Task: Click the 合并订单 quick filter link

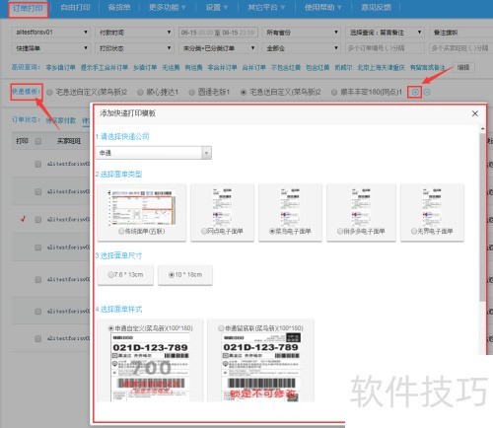Action: coord(253,67)
